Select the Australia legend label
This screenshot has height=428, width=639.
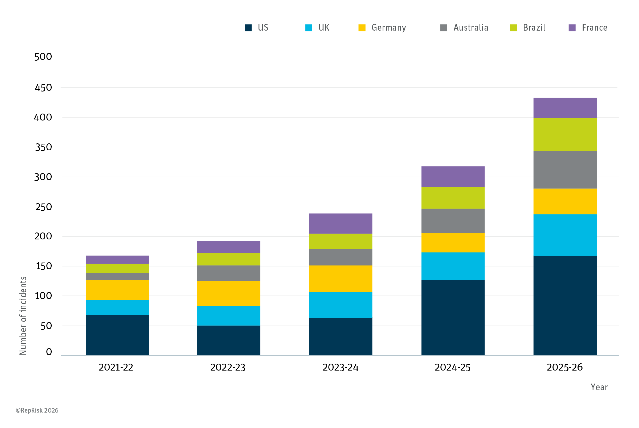pyautogui.click(x=471, y=28)
